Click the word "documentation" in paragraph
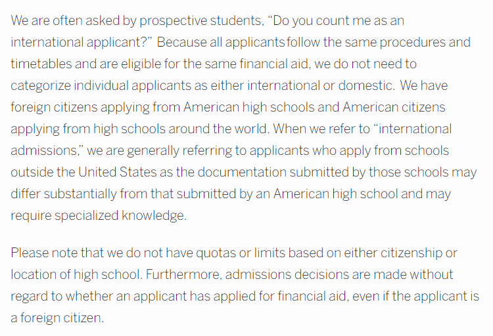This screenshot has height=336, width=493. coord(242,172)
